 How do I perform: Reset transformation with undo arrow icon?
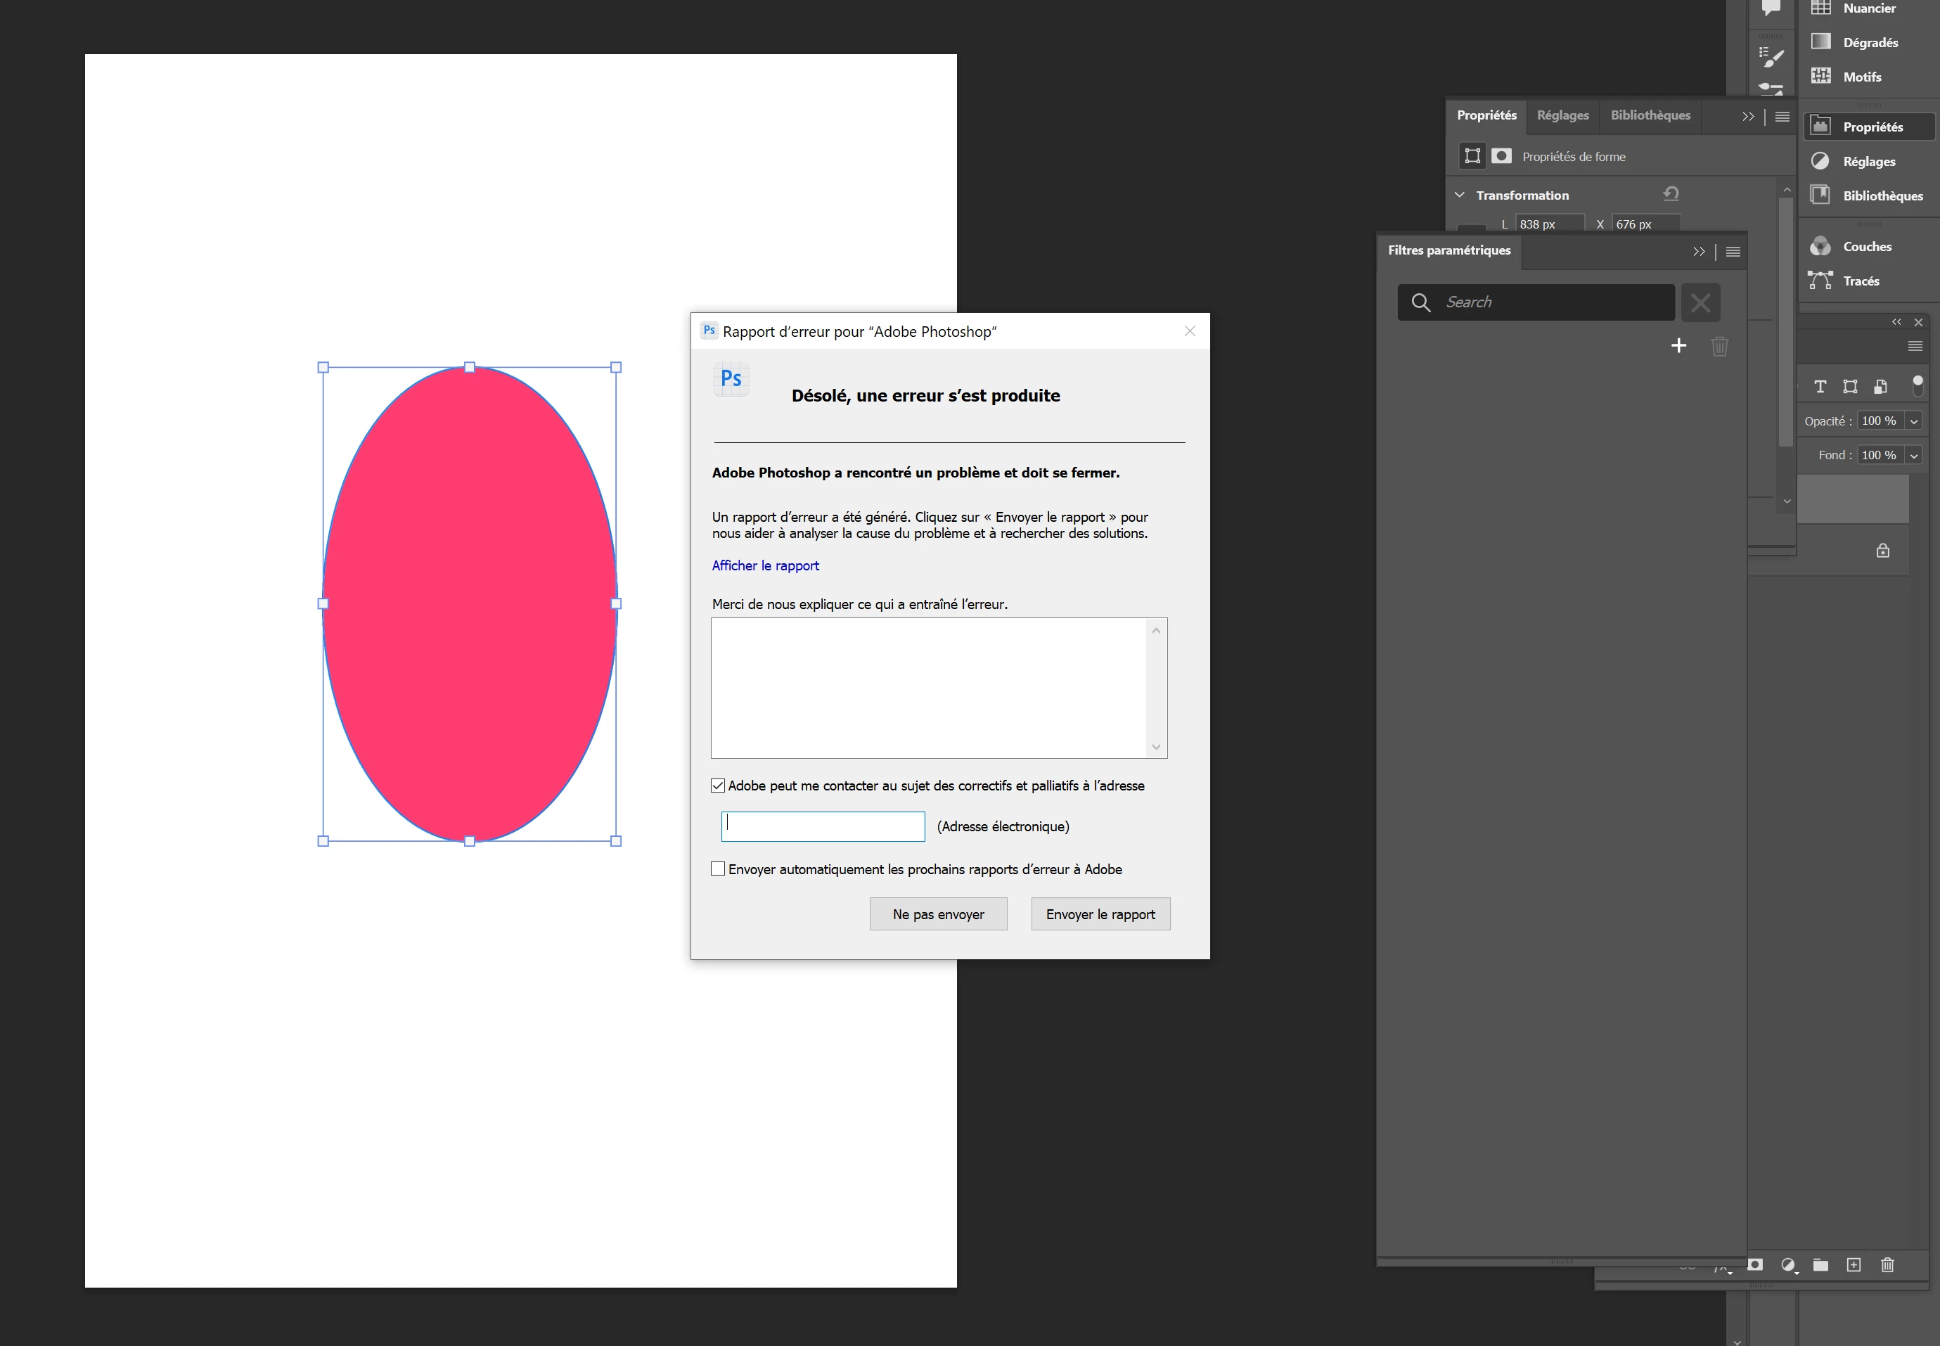tap(1670, 194)
